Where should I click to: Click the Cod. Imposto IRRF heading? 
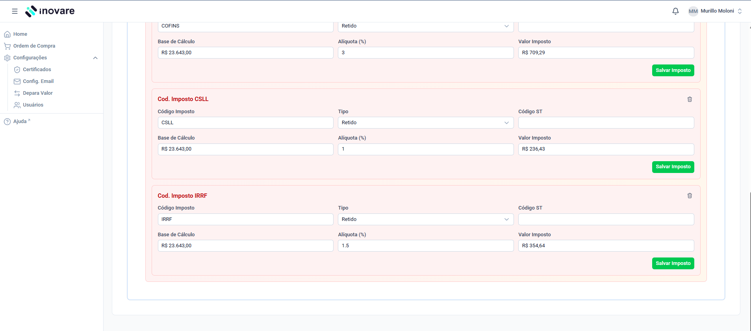pos(182,196)
